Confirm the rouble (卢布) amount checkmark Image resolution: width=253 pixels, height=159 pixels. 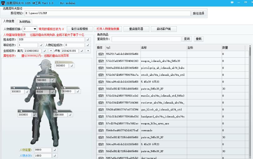pos(82,51)
